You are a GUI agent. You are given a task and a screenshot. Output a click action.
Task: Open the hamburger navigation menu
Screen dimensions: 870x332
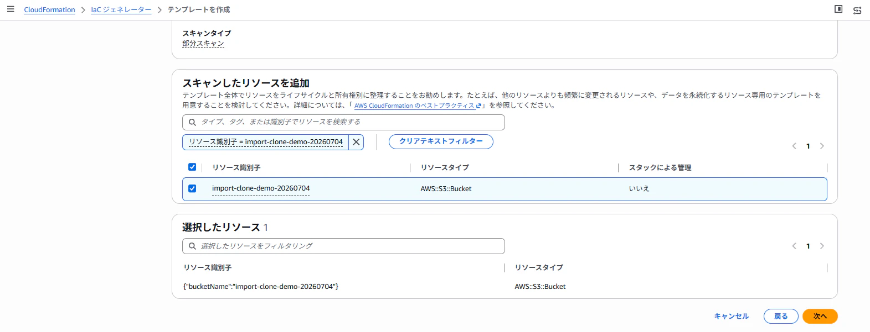11,9
